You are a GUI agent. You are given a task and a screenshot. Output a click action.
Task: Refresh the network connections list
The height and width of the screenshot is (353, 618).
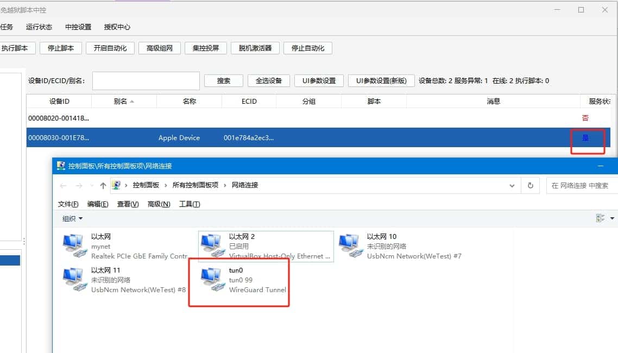(531, 185)
